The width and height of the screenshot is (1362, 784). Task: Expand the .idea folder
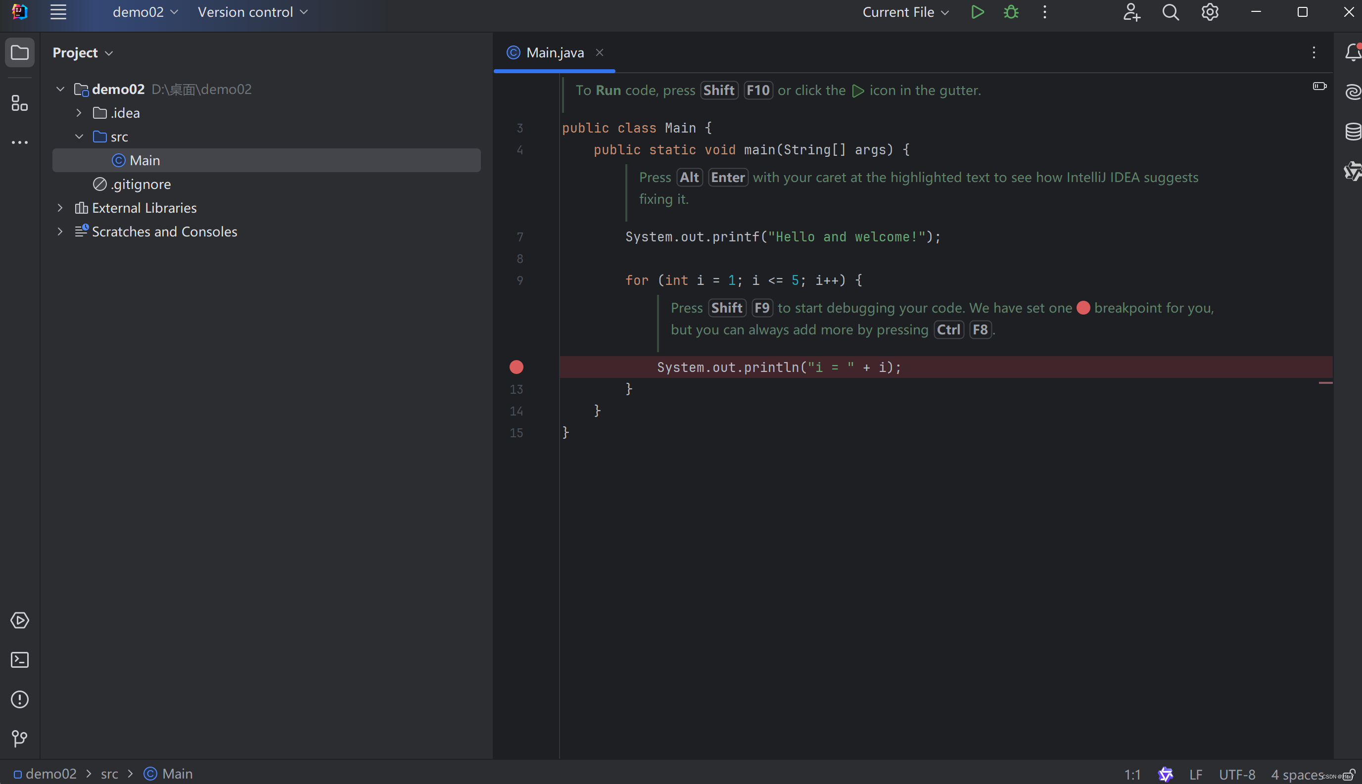(x=79, y=113)
